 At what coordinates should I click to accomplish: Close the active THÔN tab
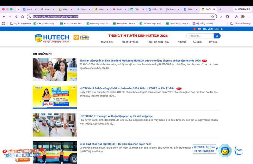pos(214,9)
